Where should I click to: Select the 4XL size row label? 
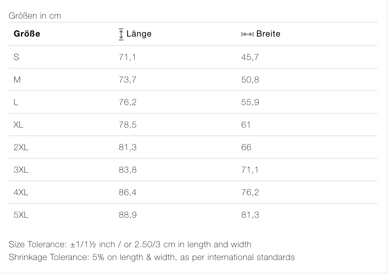[x=21, y=192]
